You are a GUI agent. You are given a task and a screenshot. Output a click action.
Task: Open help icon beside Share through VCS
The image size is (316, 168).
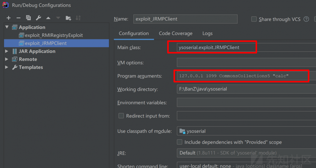(306, 19)
